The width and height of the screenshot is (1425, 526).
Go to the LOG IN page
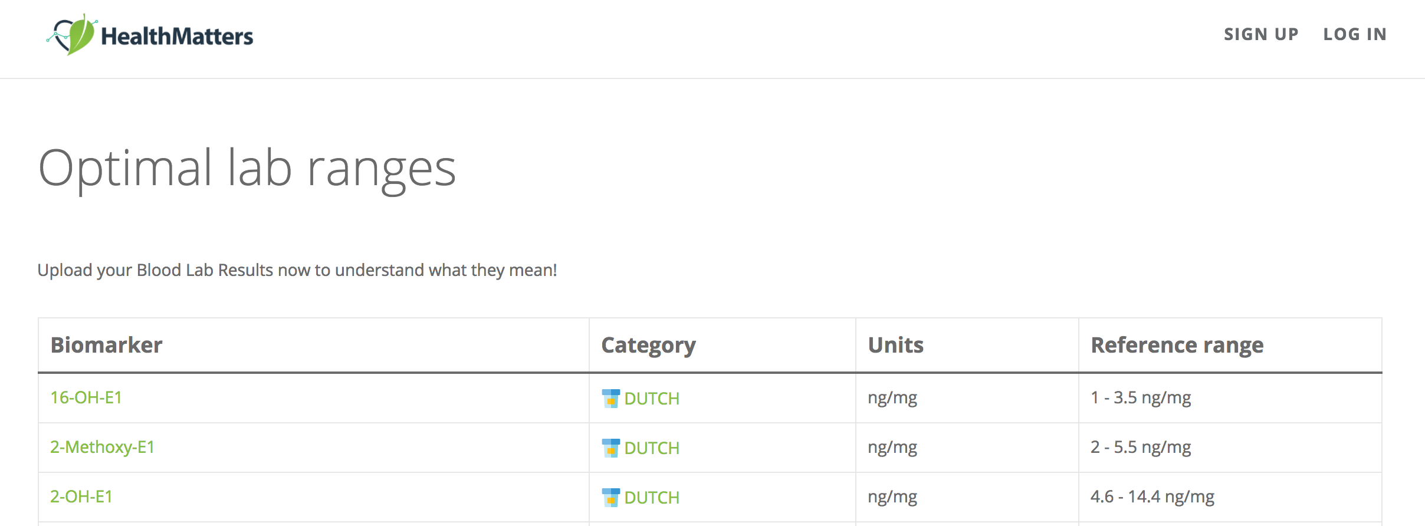pyautogui.click(x=1355, y=34)
